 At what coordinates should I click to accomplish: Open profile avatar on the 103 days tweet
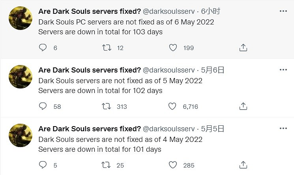coord(21,18)
